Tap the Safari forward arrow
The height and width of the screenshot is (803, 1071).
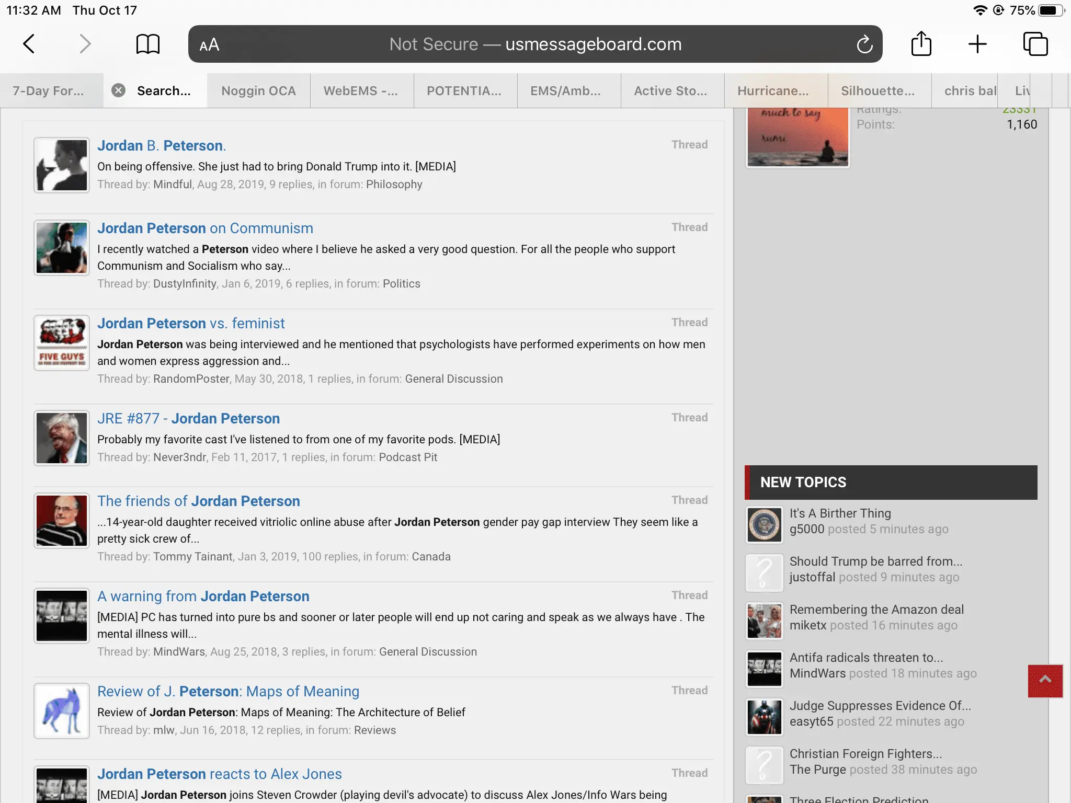point(85,44)
